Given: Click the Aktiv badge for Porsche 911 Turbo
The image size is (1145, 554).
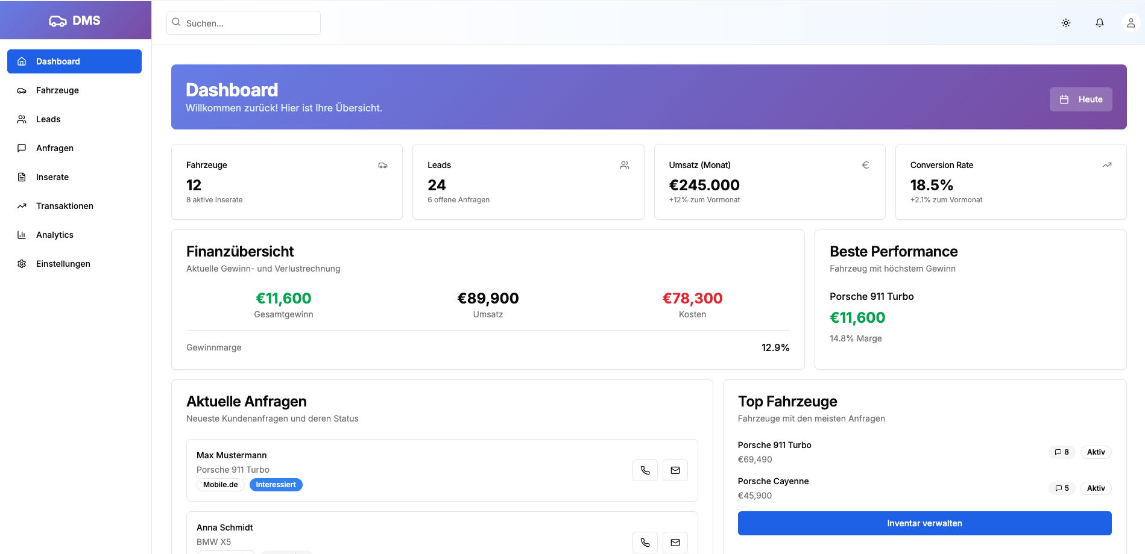Looking at the screenshot, I should tap(1096, 452).
